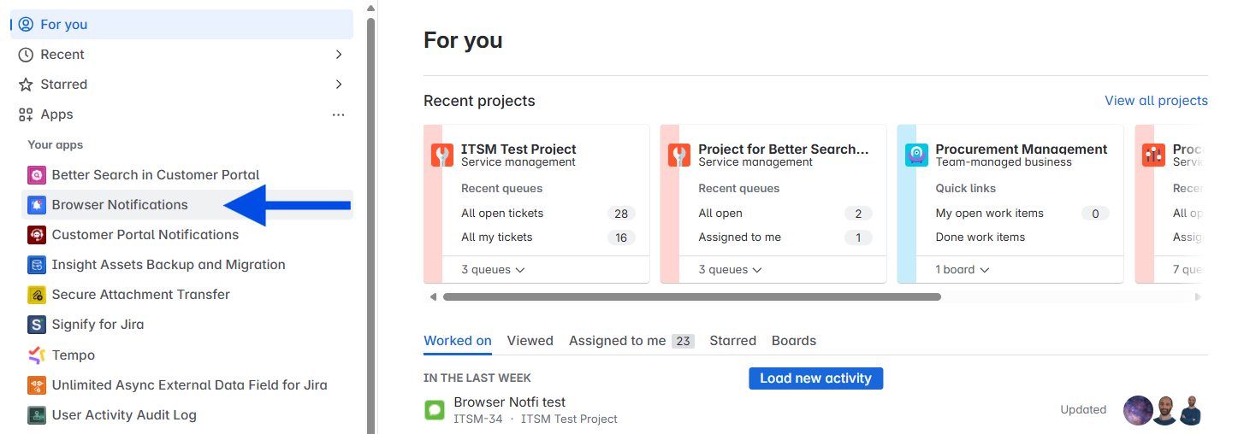Click the projects carousel horizontal scrollbar
The image size is (1250, 434).
point(691,297)
